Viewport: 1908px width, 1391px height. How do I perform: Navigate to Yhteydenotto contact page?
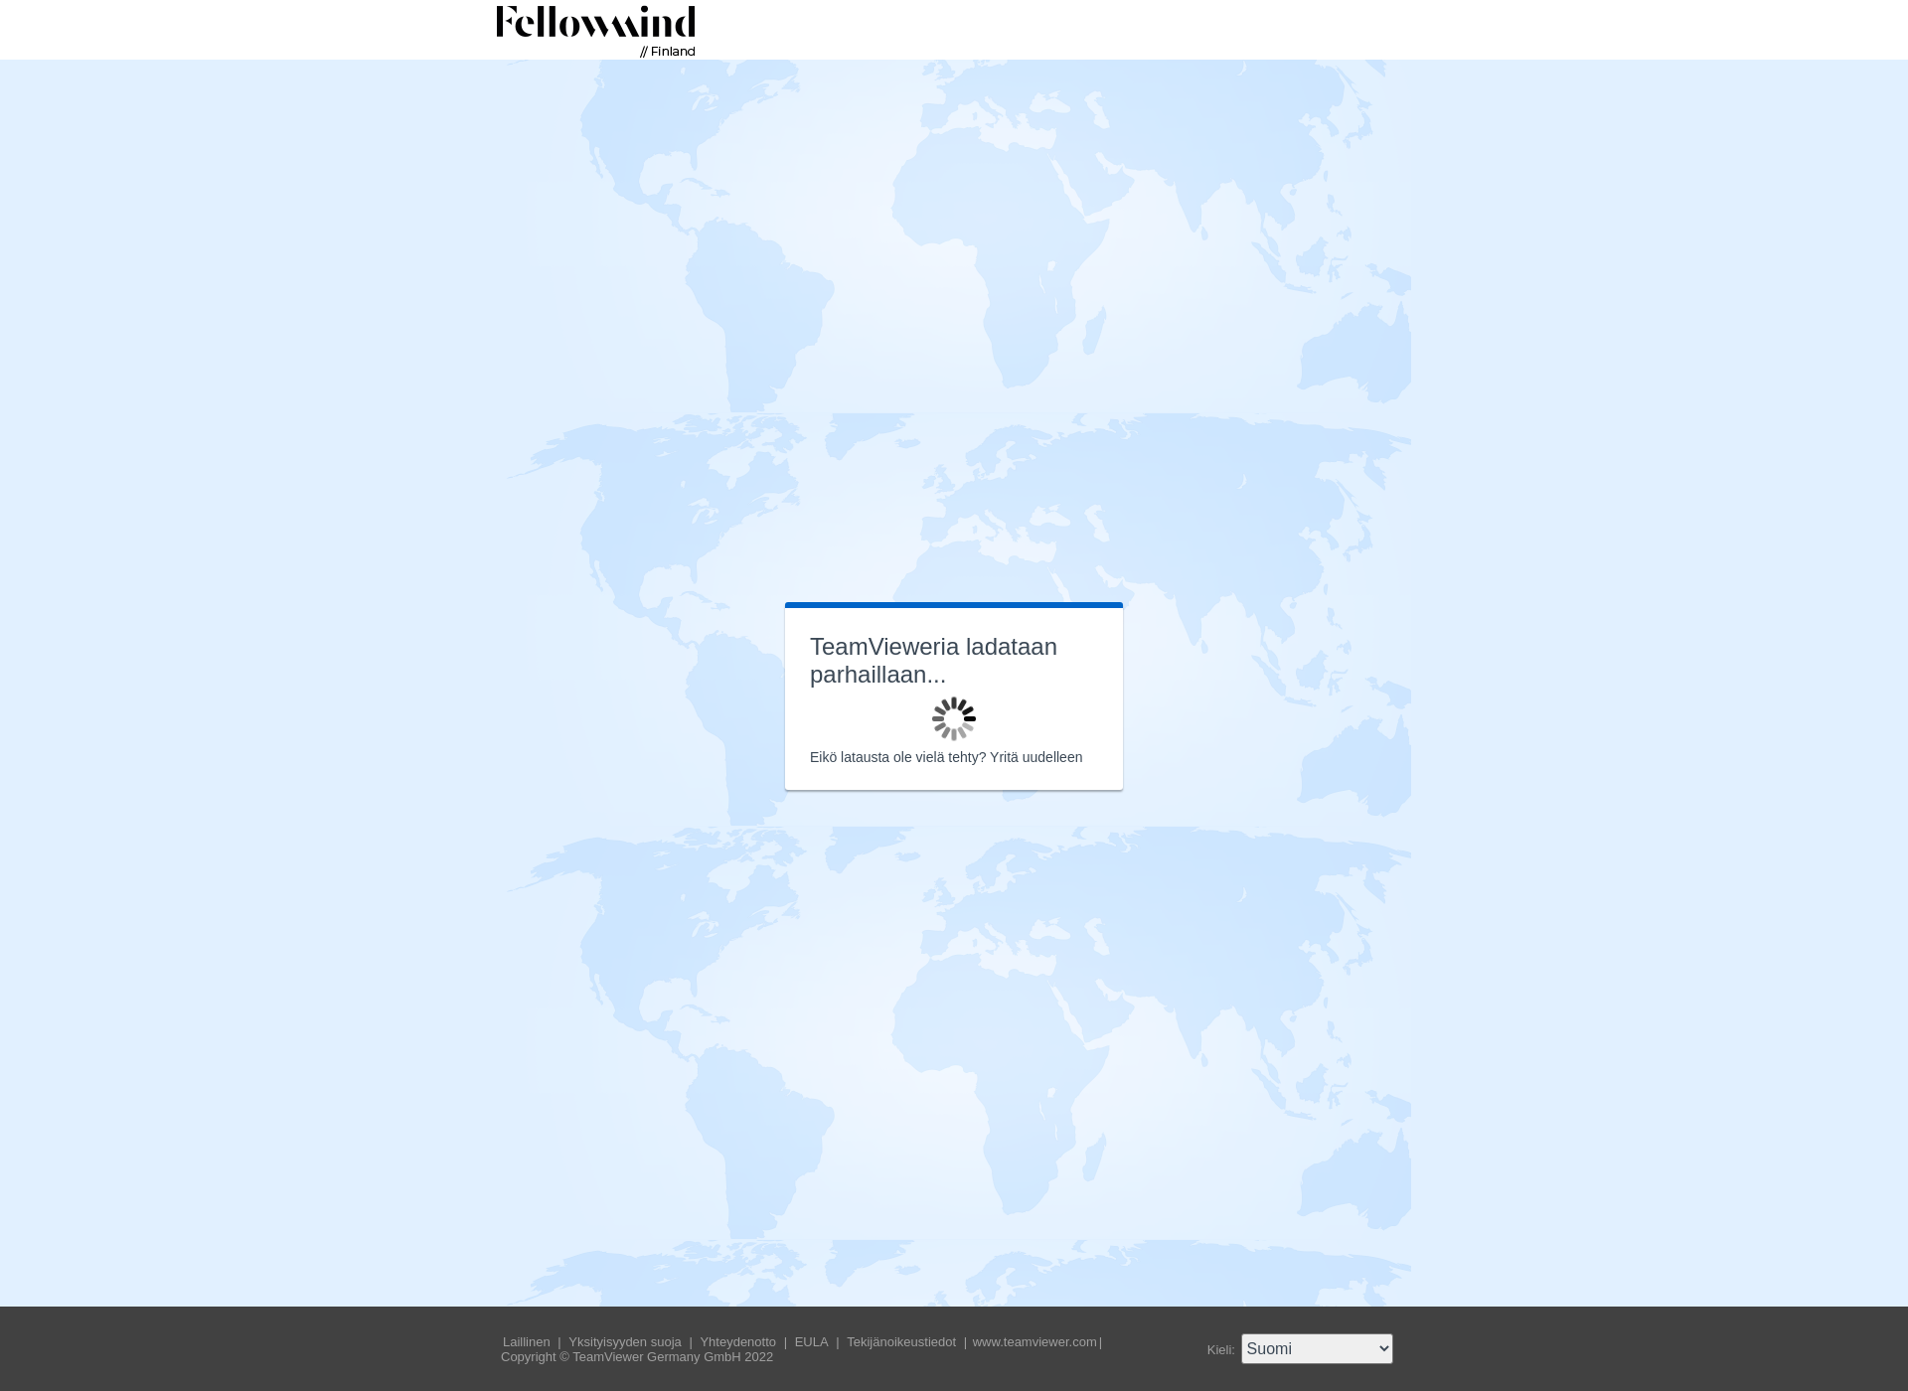(x=737, y=1340)
